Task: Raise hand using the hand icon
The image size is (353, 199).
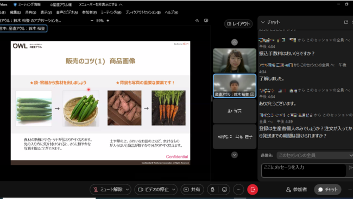Action: coord(212,190)
